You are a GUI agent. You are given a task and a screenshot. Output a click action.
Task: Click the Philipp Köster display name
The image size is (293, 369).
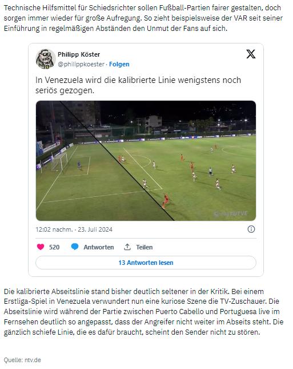pos(79,54)
